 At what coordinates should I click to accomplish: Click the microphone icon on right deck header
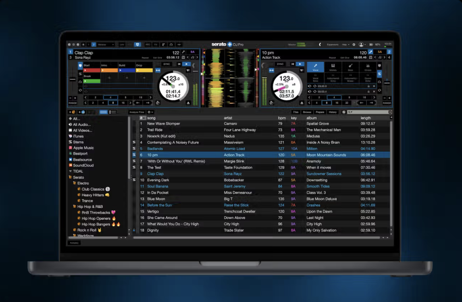[x=370, y=52]
